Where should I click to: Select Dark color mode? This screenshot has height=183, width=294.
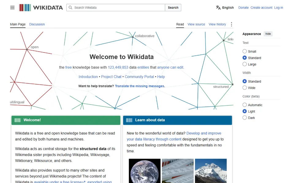pyautogui.click(x=244, y=118)
